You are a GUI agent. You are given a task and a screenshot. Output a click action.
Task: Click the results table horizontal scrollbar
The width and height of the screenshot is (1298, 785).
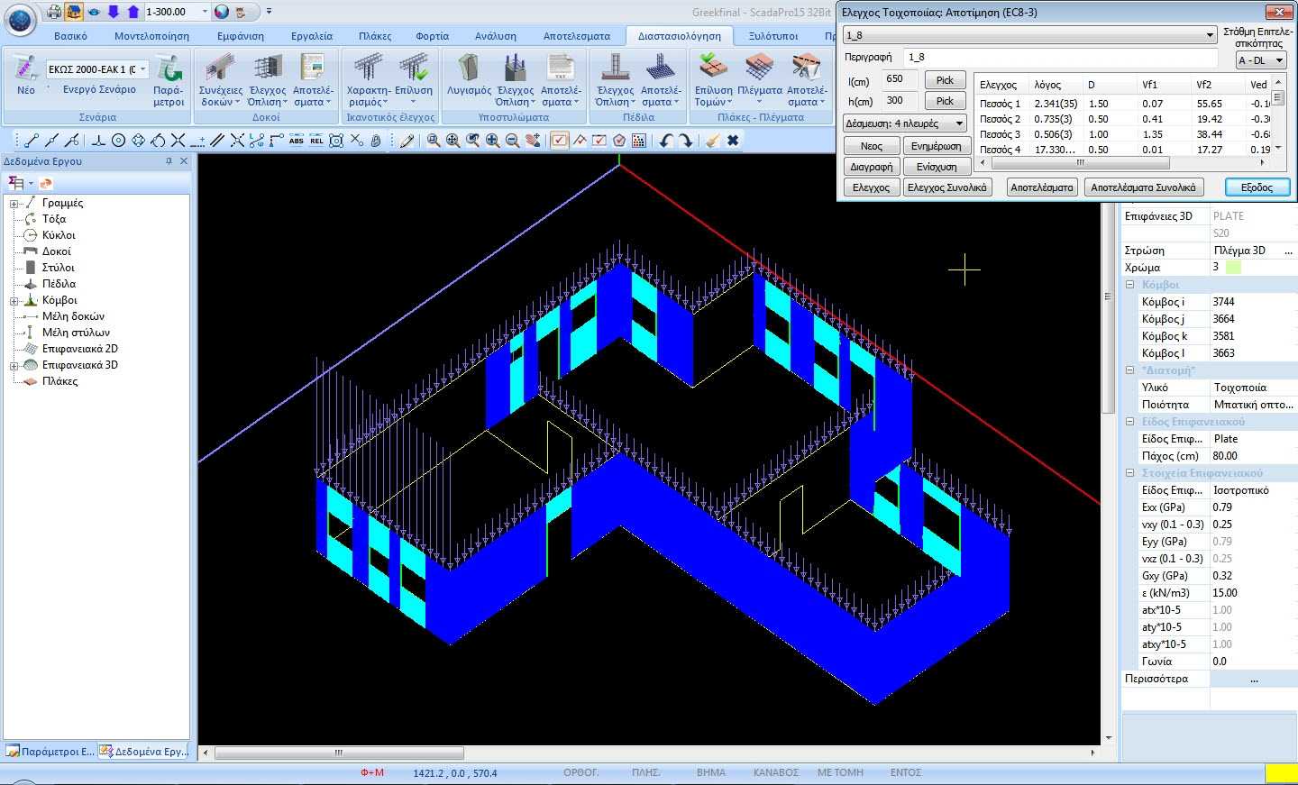1082,163
